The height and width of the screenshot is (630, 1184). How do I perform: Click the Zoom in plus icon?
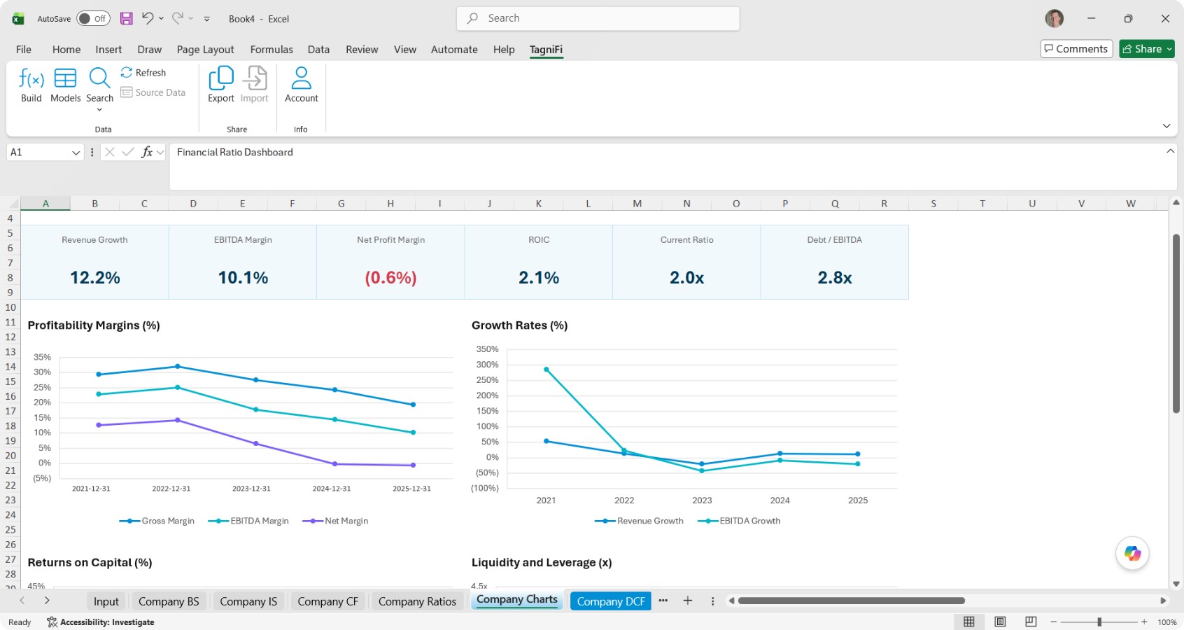pyautogui.click(x=1144, y=622)
